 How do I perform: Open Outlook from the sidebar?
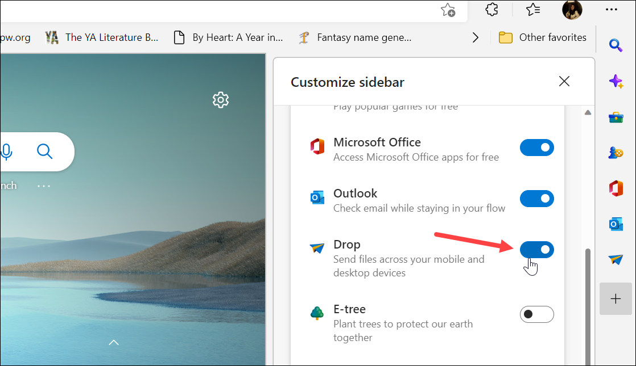616,224
